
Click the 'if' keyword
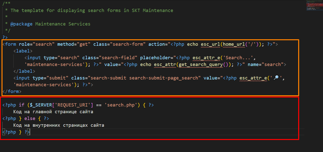pyautogui.click(x=22, y=105)
